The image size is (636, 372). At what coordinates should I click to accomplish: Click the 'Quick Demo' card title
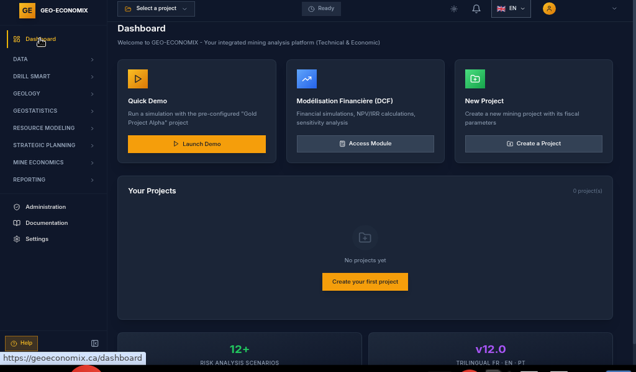tap(147, 101)
